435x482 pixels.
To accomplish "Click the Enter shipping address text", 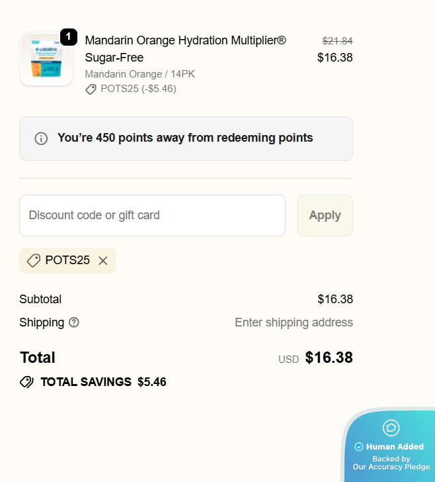I will click(294, 322).
